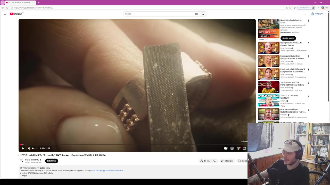Save the video with Zapisz button
Image resolution: width=330 pixels, height=185 pixels.
[x=242, y=161]
